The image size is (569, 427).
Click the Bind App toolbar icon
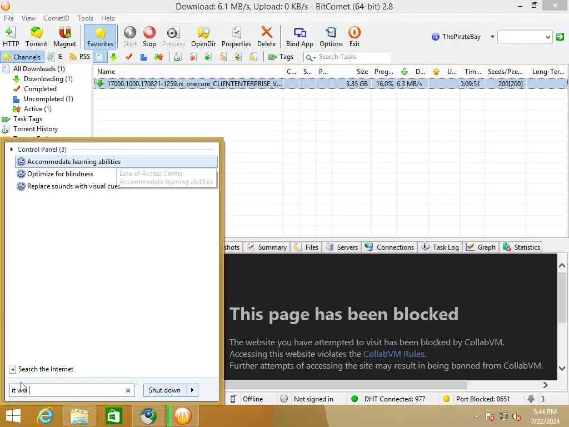click(x=300, y=37)
